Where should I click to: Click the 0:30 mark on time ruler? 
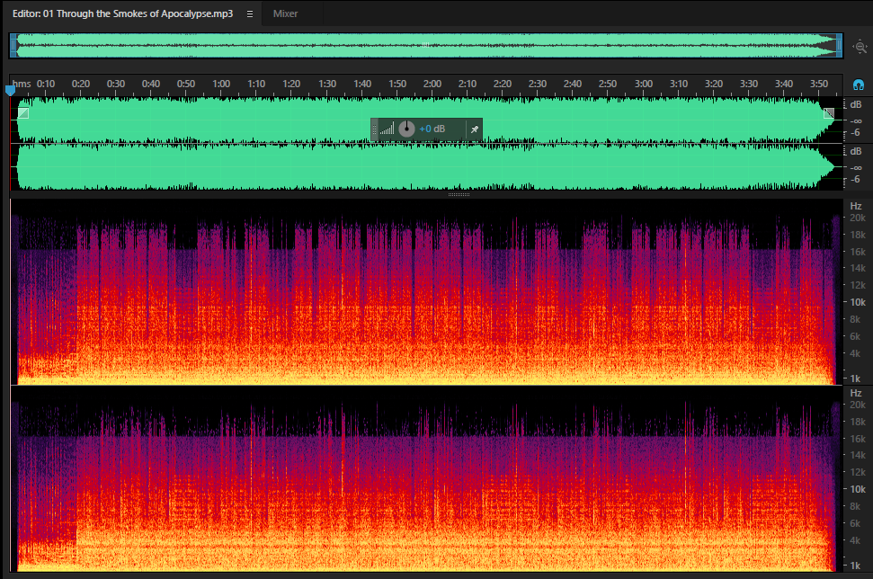point(116,84)
